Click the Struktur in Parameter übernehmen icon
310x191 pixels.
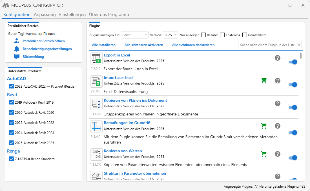96,176
